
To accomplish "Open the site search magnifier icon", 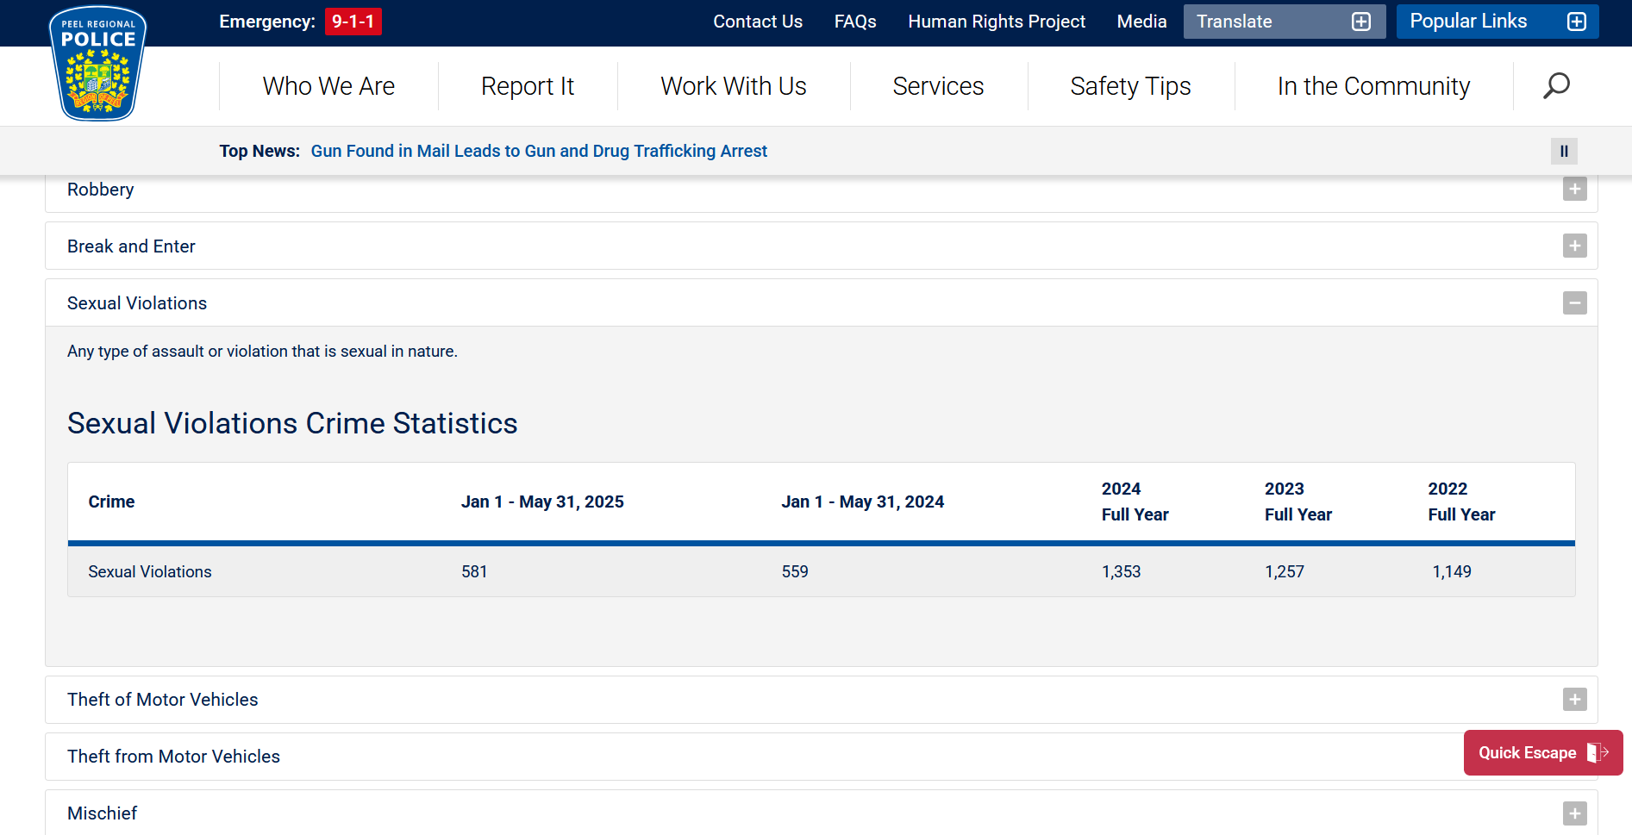I will pos(1556,86).
